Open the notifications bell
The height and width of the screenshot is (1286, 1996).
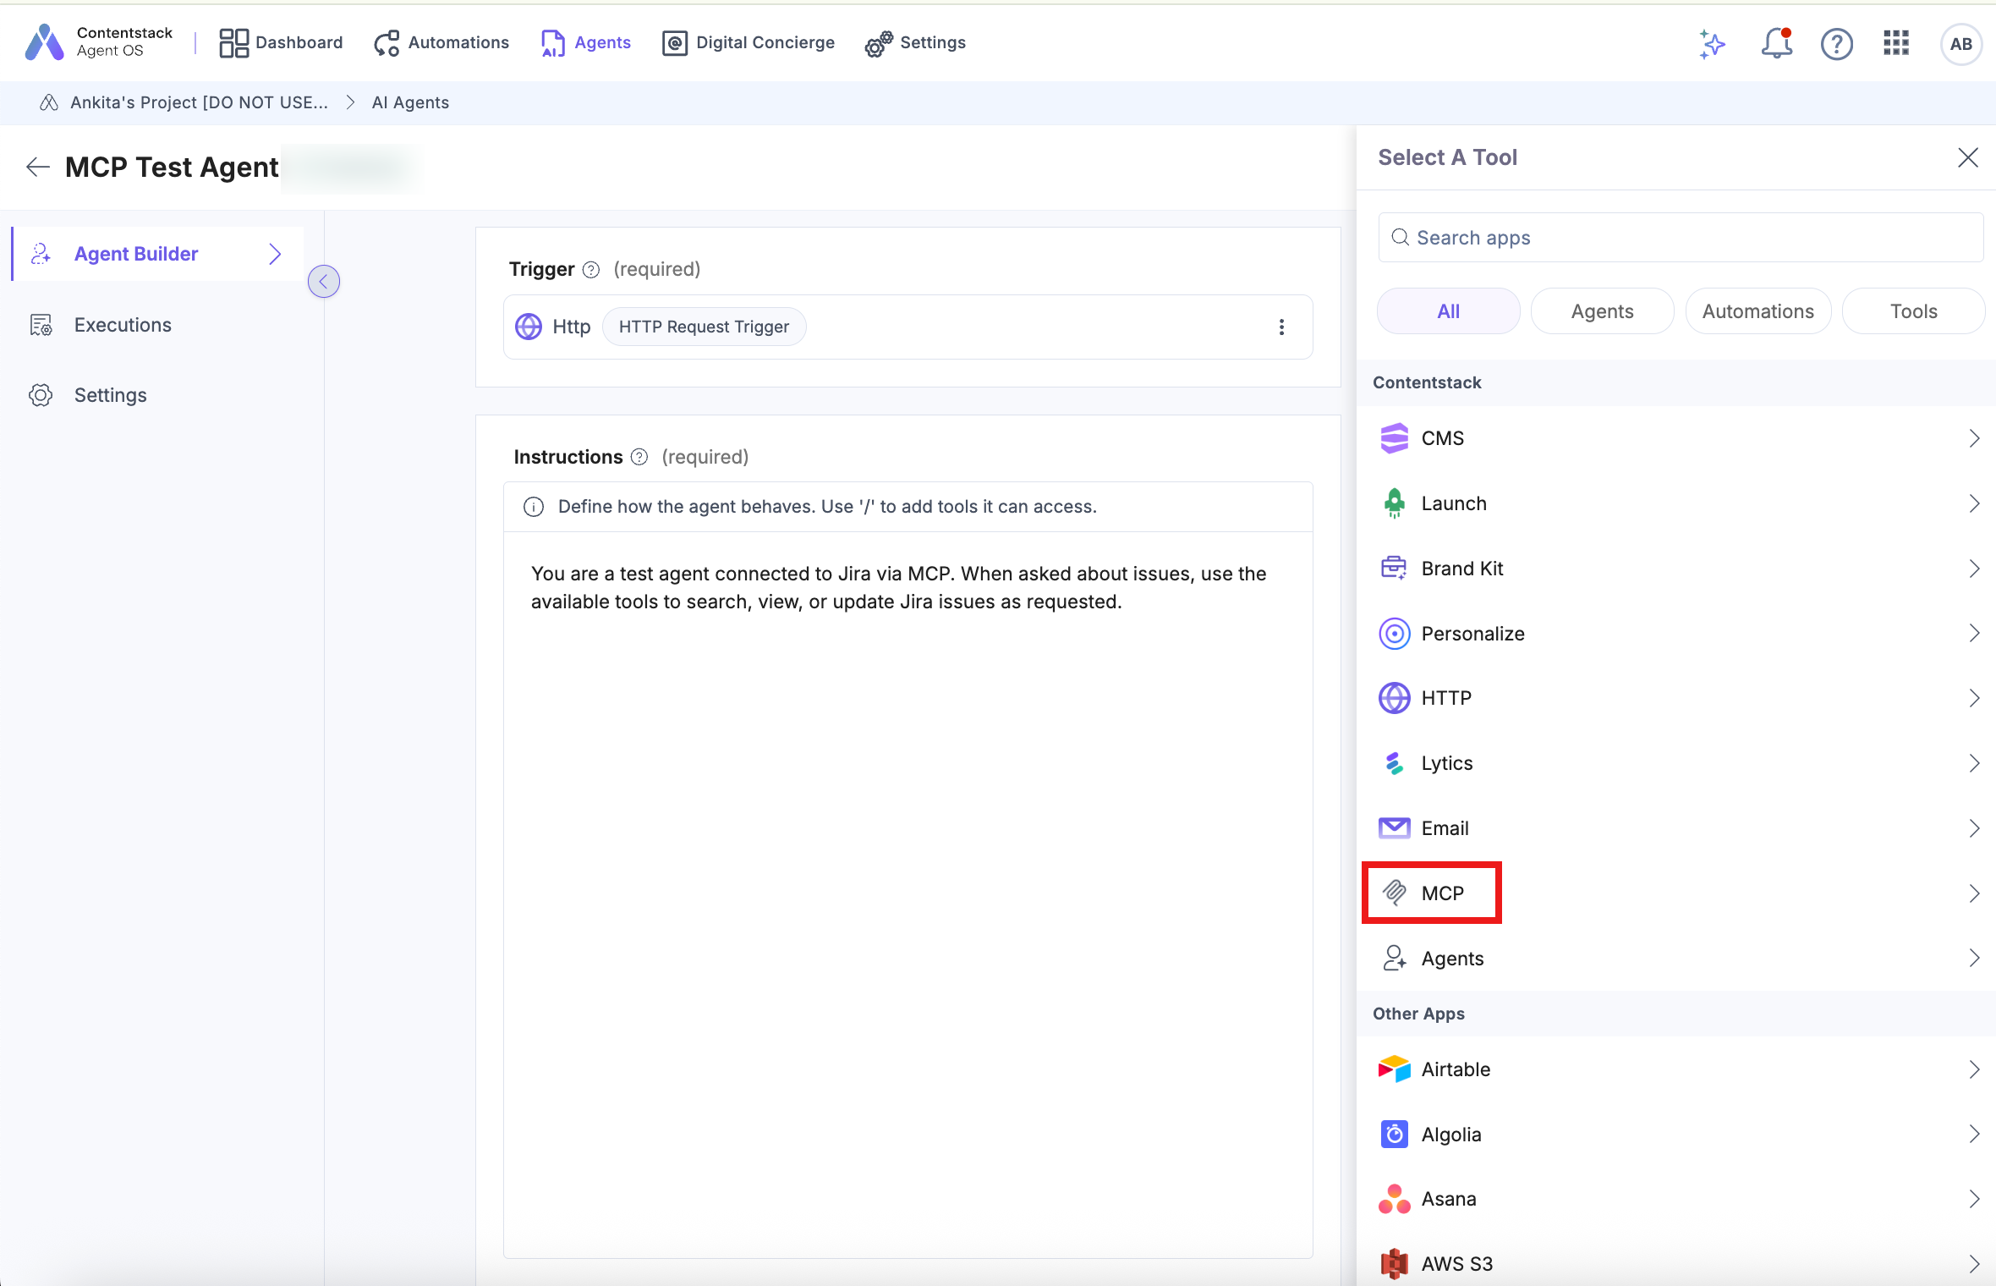pyautogui.click(x=1776, y=43)
